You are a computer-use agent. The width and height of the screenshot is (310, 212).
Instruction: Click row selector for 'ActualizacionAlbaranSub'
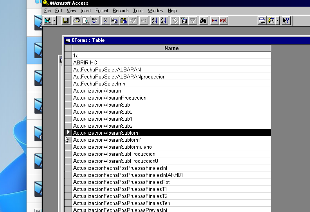pos(68,105)
